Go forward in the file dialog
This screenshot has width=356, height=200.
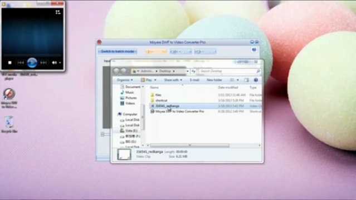[124, 71]
